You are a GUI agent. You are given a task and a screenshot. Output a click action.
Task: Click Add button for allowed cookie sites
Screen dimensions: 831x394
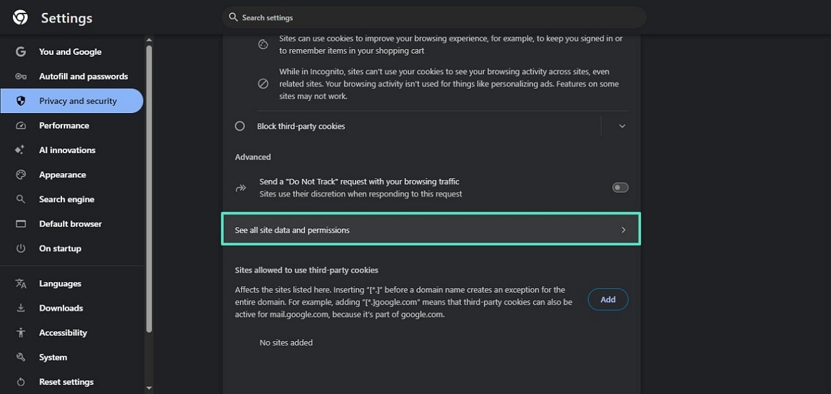coord(608,299)
